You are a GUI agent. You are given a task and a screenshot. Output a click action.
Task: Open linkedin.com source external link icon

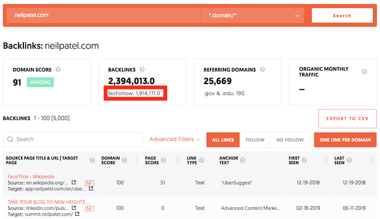74,208
